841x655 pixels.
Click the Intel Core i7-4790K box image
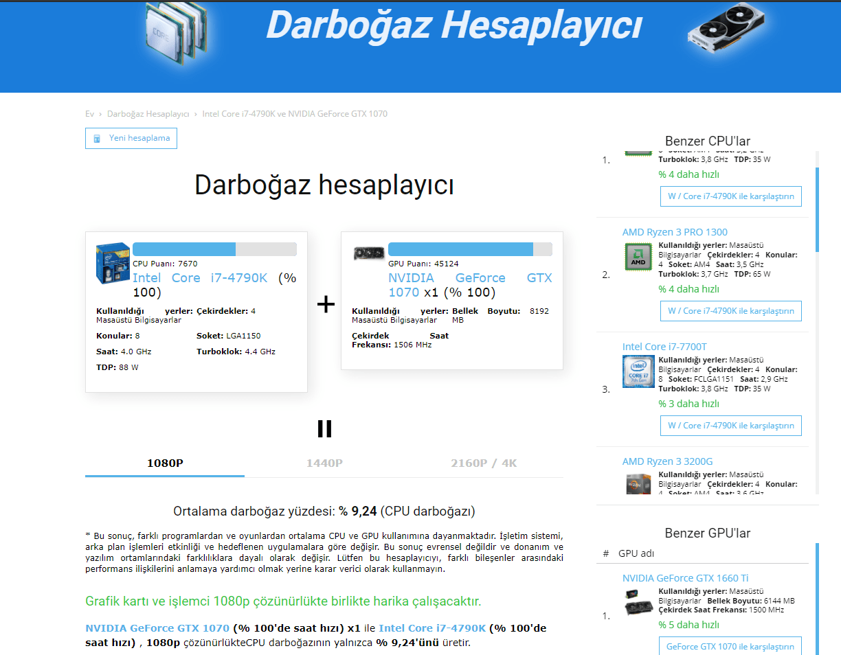click(113, 263)
